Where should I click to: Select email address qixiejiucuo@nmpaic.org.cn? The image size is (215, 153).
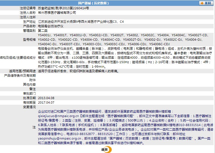[58, 116]
